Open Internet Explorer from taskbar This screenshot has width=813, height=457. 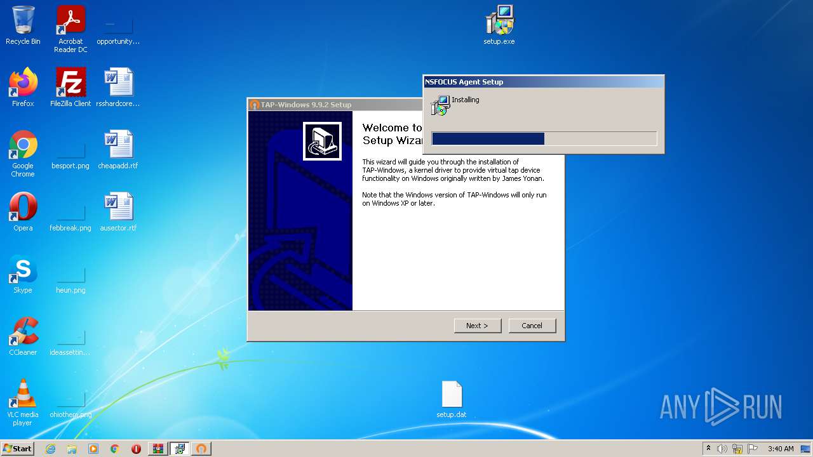pyautogui.click(x=50, y=449)
